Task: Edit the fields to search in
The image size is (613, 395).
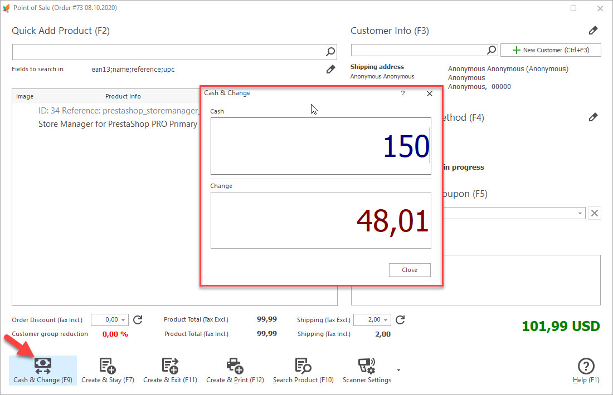Action: (330, 69)
